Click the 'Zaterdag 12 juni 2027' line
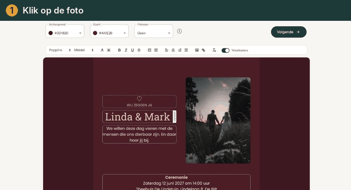The width and height of the screenshot is (351, 190). (176, 183)
